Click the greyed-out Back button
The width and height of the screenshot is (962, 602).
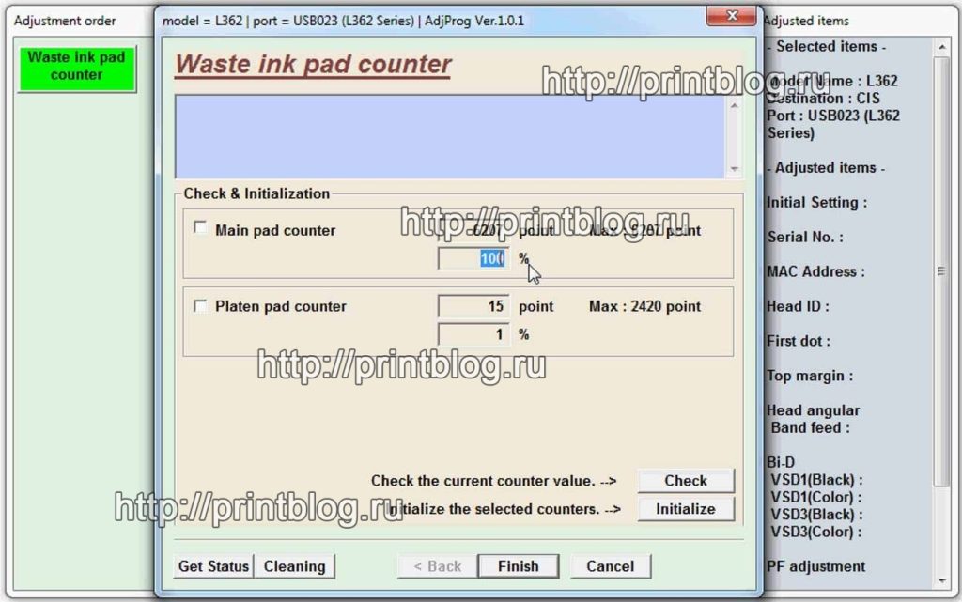click(437, 566)
